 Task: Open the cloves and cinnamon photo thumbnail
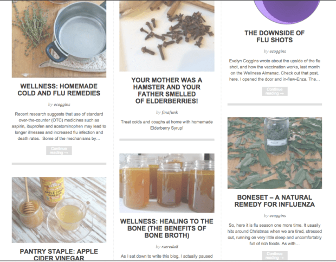point(167,36)
